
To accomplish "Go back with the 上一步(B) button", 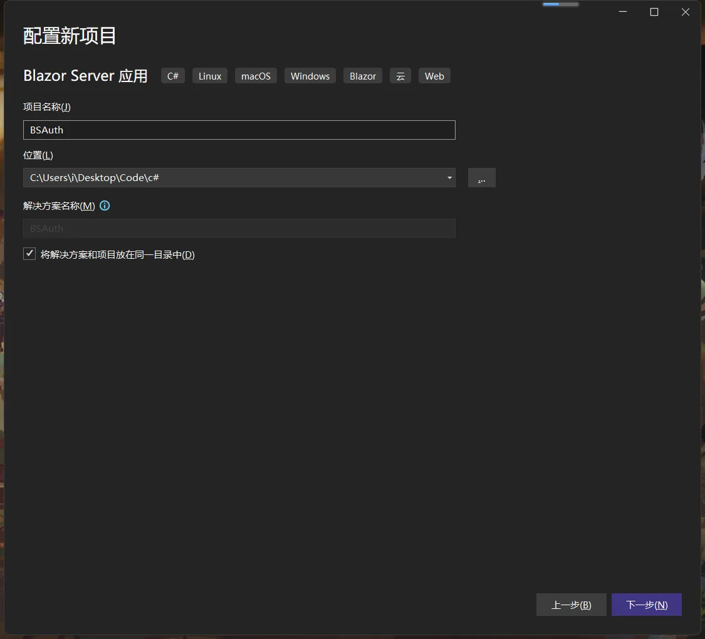I will tap(571, 605).
